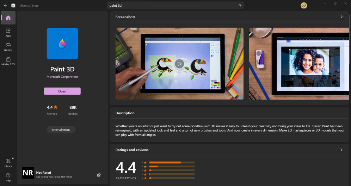Click the Paint 3D title text
The width and height of the screenshot is (351, 186).
pos(62,69)
